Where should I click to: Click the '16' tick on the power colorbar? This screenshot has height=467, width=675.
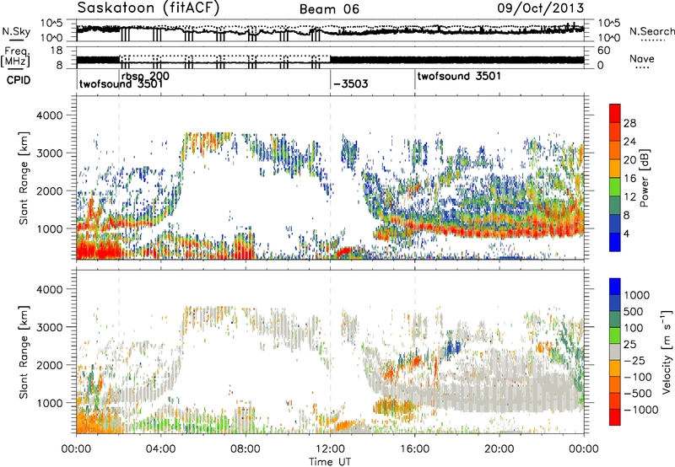629,179
